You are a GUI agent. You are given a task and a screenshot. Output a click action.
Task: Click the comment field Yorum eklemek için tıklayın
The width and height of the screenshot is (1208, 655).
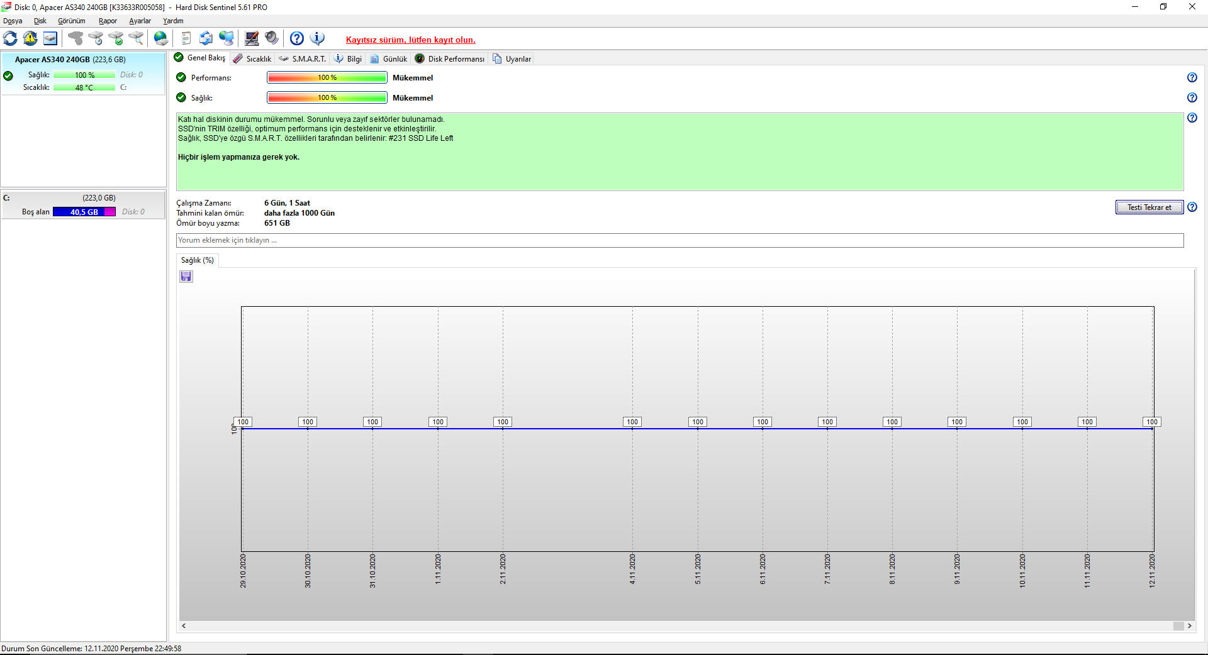click(x=679, y=240)
